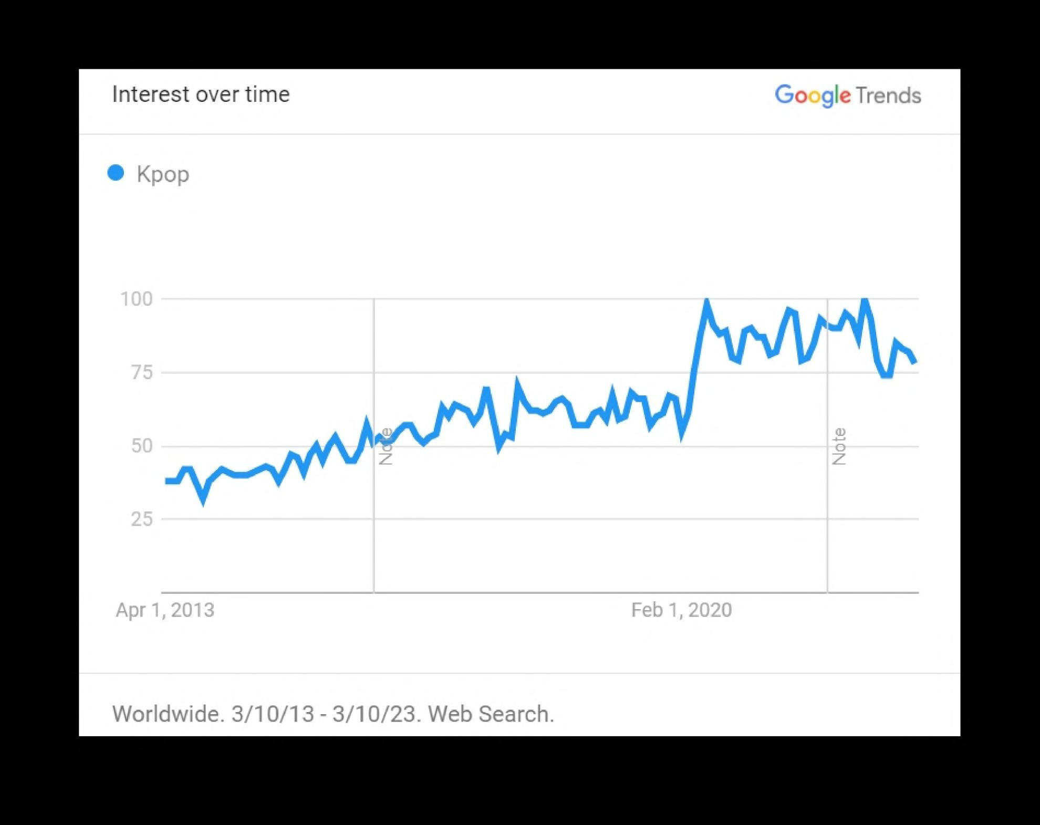Viewport: 1040px width, 825px height.
Task: Click the word "Trends" in the logo
Action: tap(888, 96)
